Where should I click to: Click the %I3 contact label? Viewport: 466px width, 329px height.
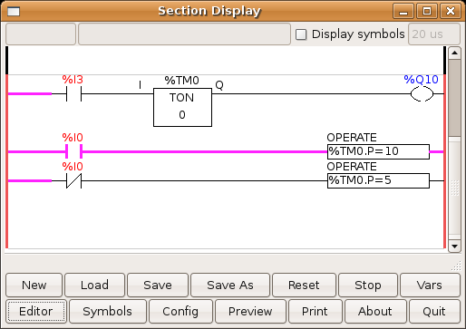tap(73, 80)
